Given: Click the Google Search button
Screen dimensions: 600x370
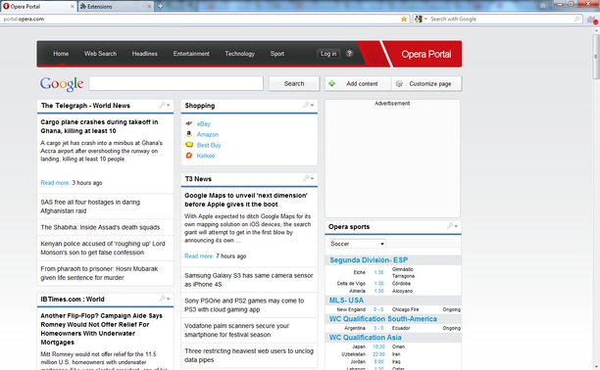Looking at the screenshot, I should click(294, 83).
